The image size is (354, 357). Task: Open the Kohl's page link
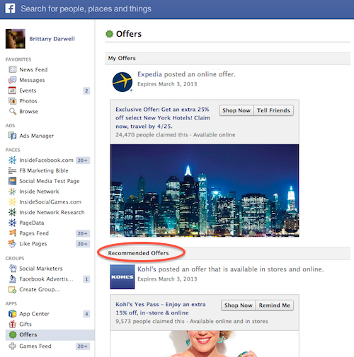click(x=147, y=269)
